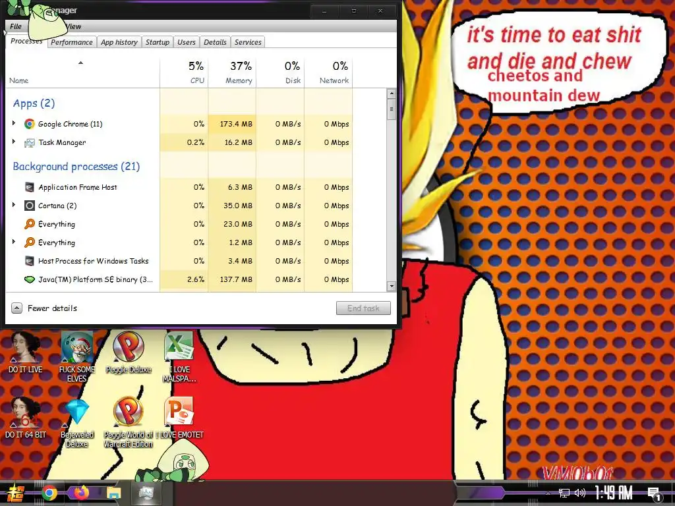Select the I LOVE MALSPA Excel desktop icon
Viewport: 675px width, 506px height.
[x=179, y=356]
